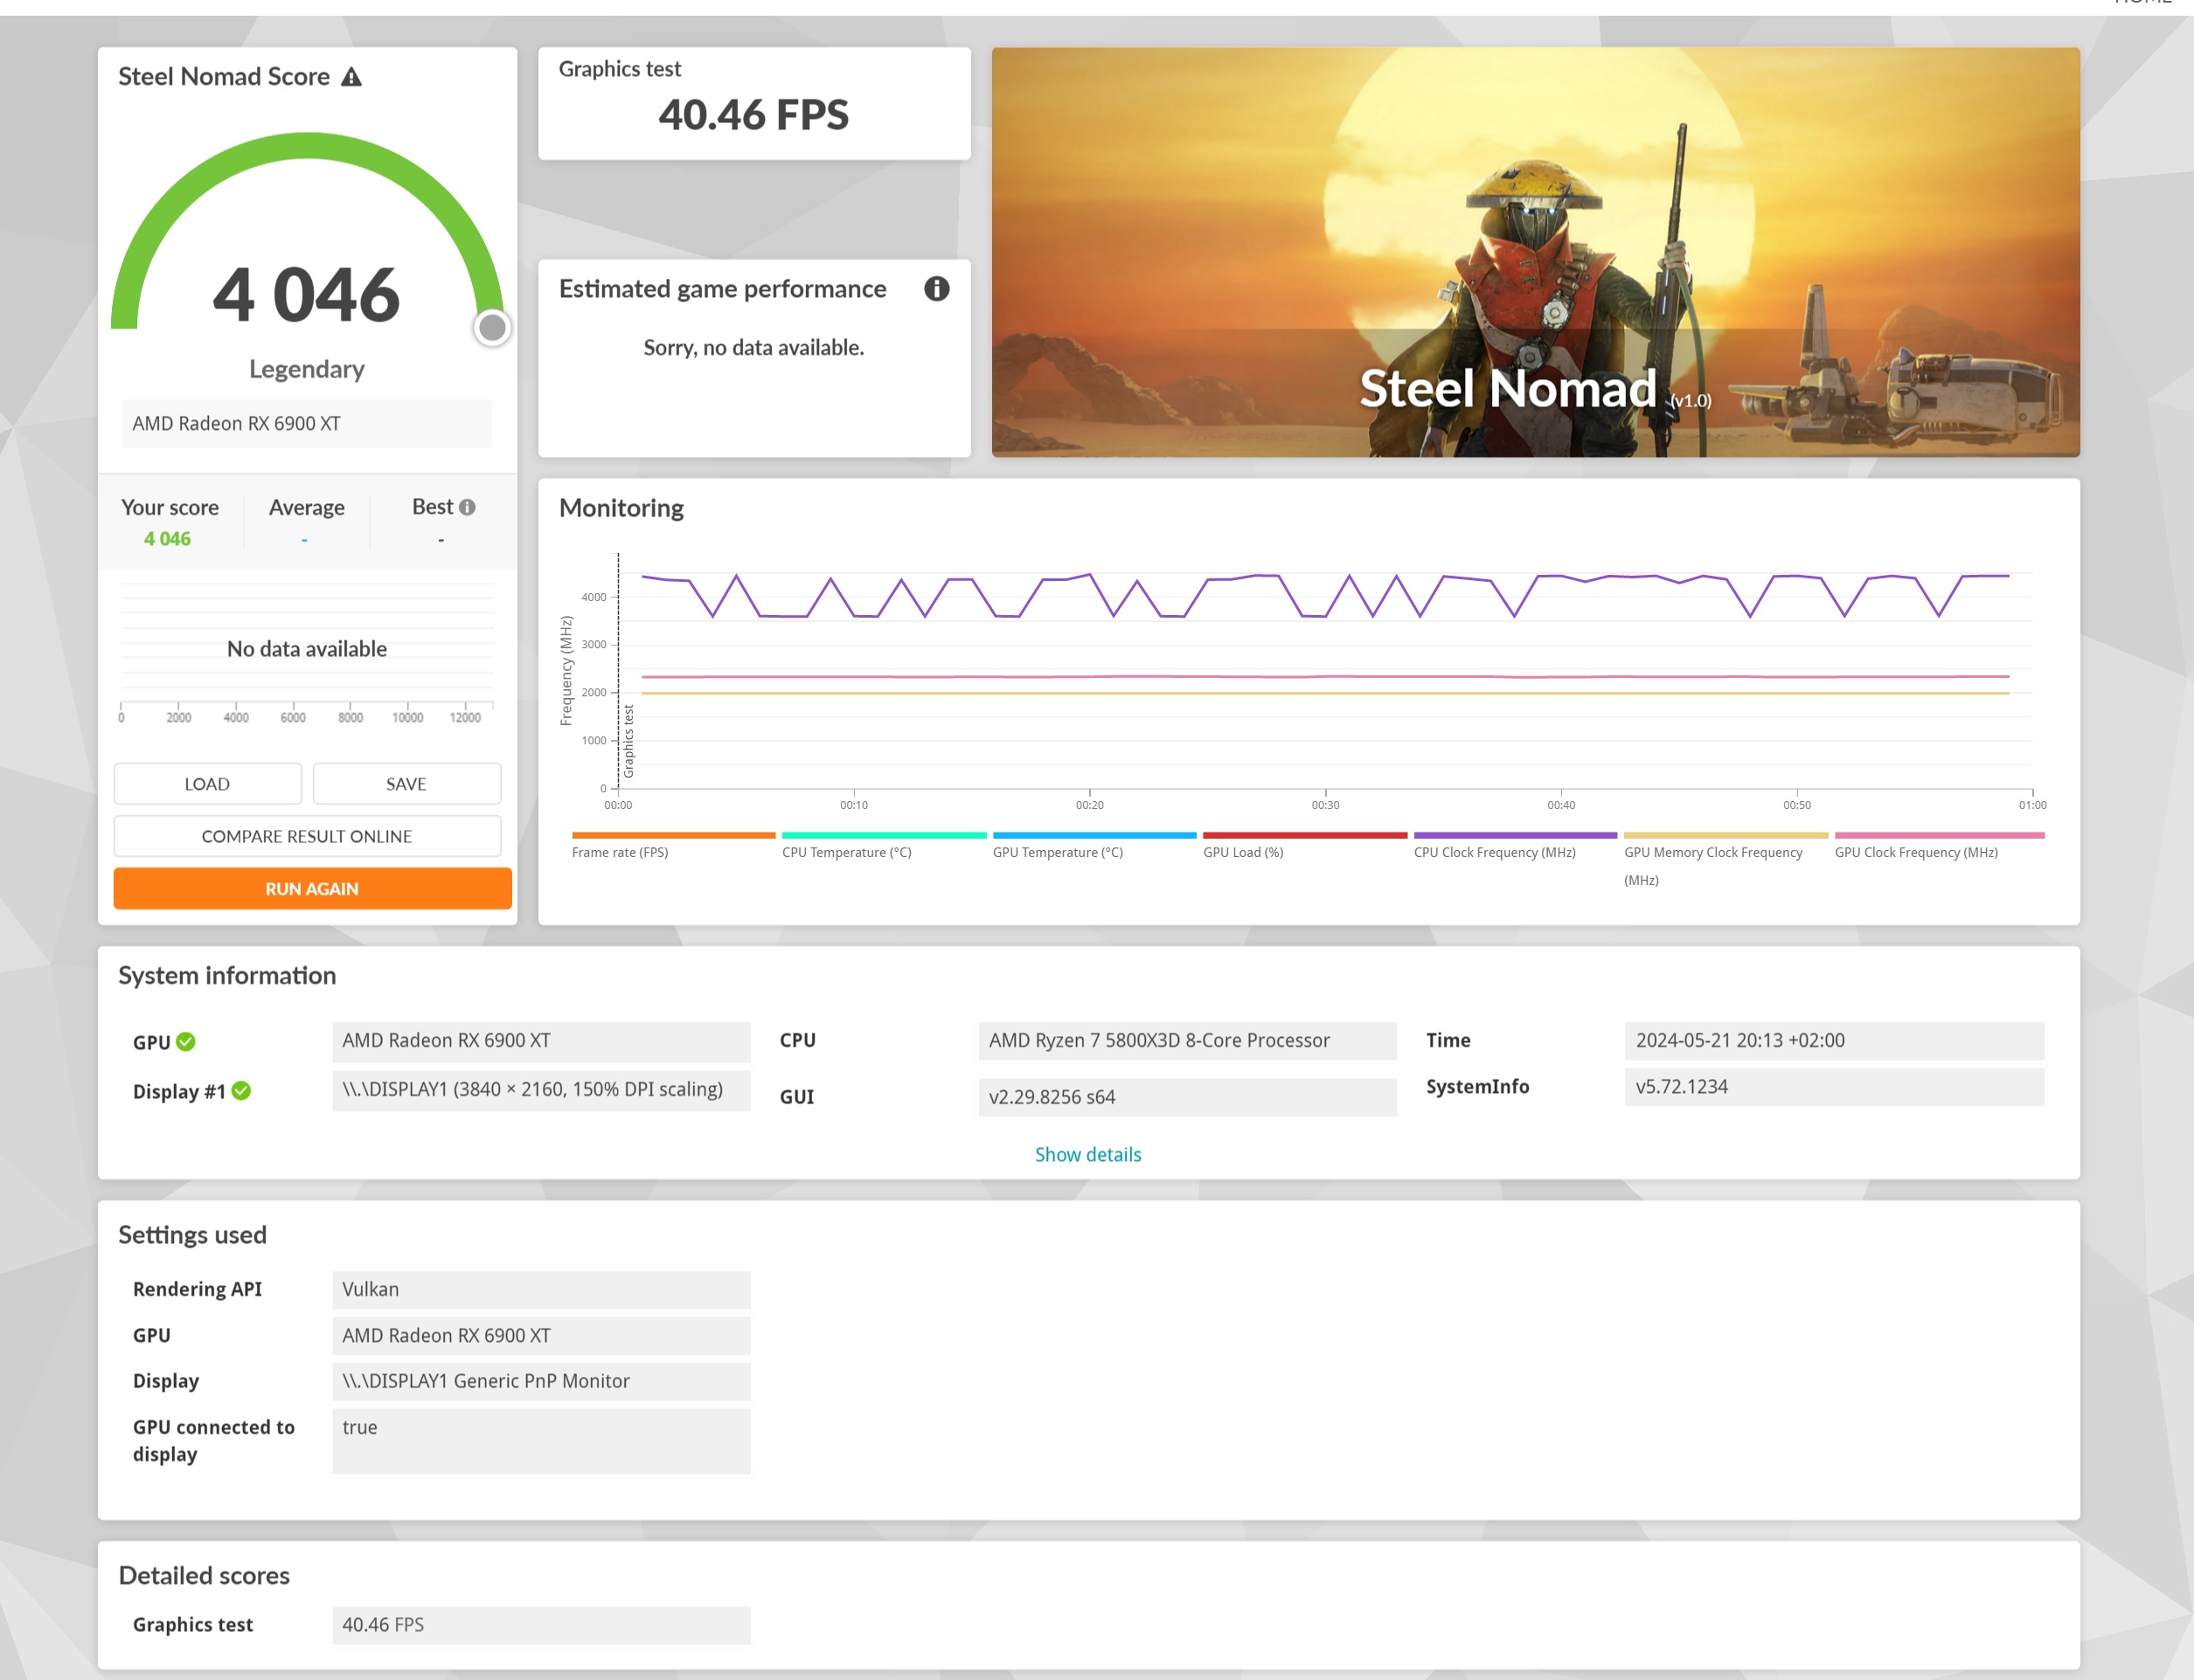This screenshot has height=1680, width=2194.
Task: Toggle the Frame rate (FPS) legend item
Action: [x=621, y=852]
